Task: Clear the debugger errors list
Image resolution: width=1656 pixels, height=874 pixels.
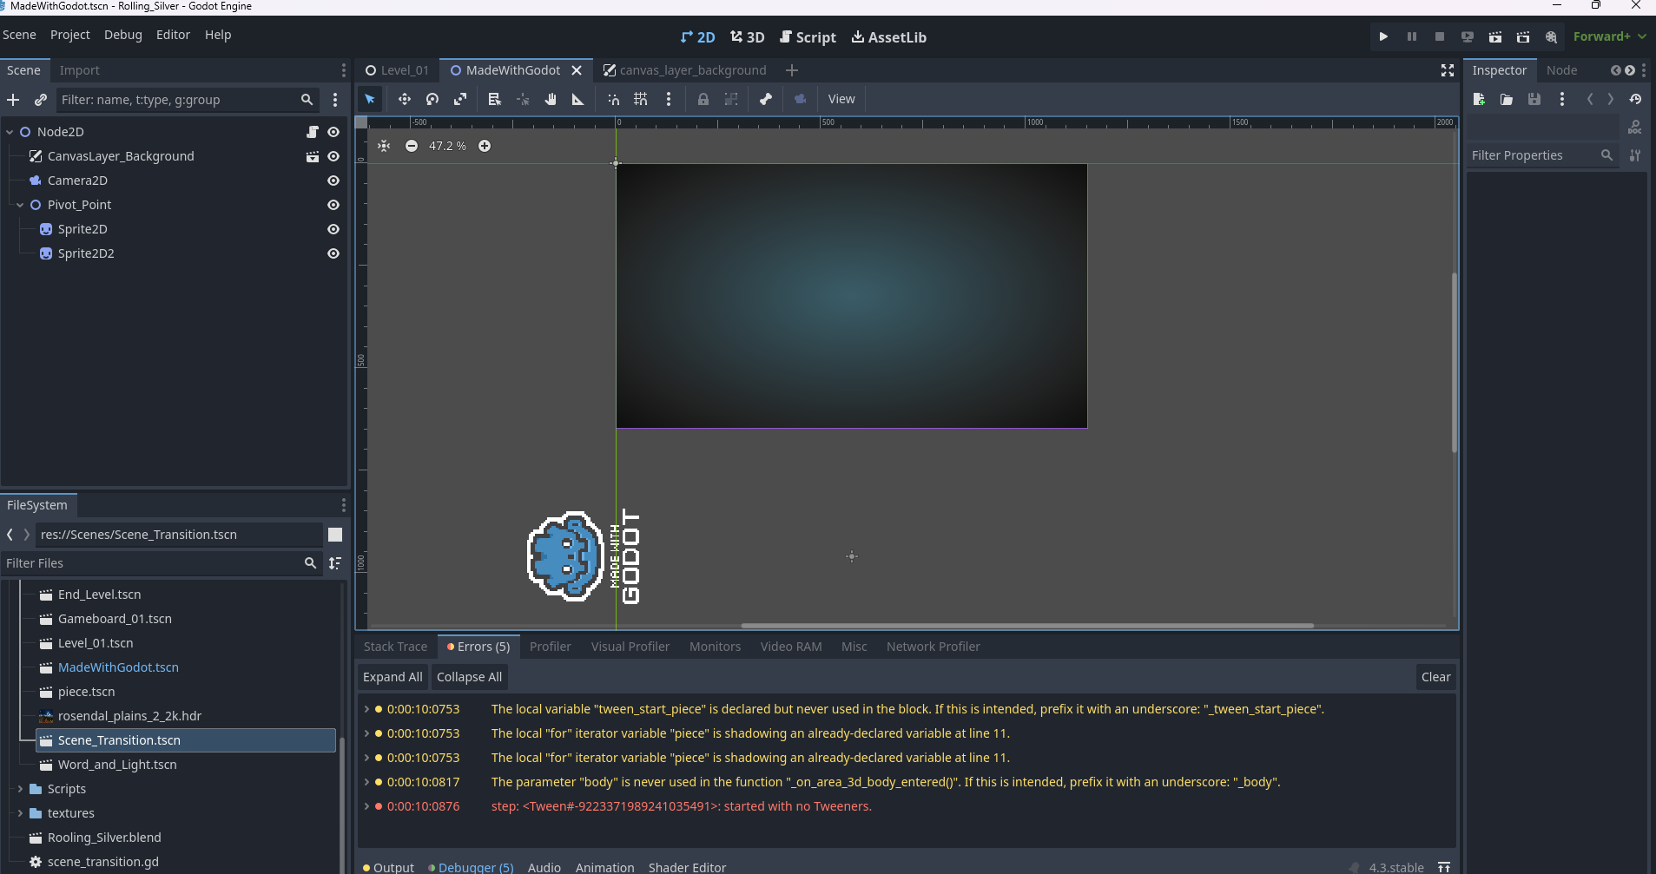Action: pyautogui.click(x=1435, y=677)
